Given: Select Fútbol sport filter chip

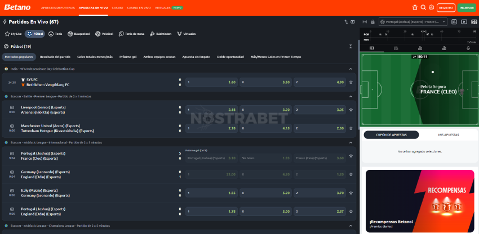Looking at the screenshot, I should 35,34.
